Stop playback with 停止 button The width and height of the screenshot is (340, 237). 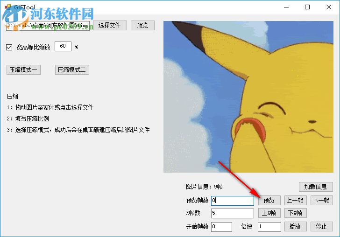(322, 227)
